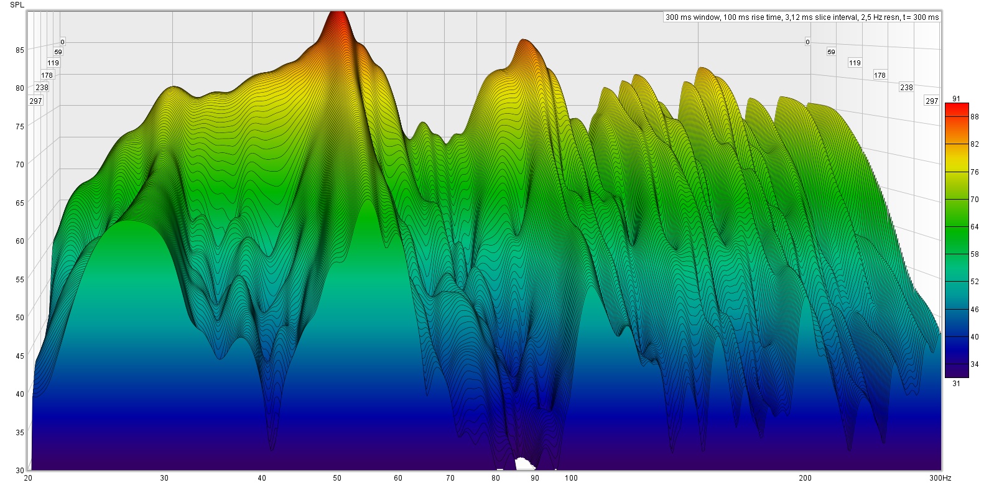
Task: Select the 20 label on the frequency axis
Action: (28, 478)
